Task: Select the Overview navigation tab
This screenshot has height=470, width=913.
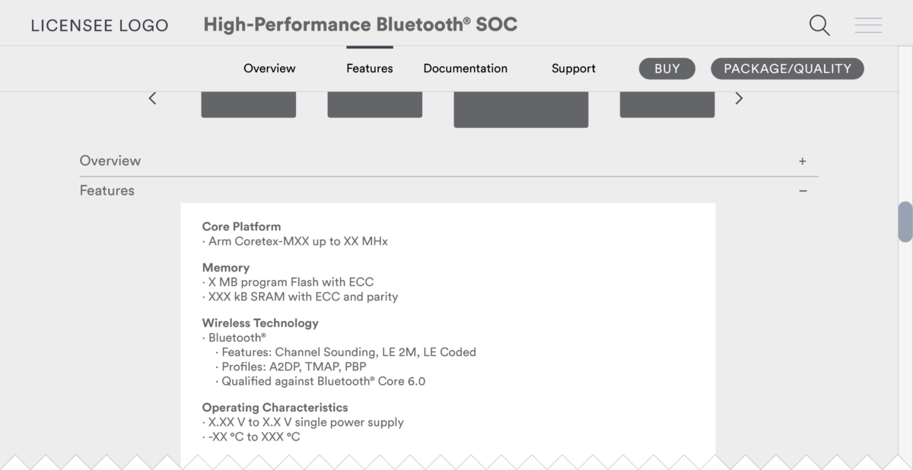Action: [269, 68]
